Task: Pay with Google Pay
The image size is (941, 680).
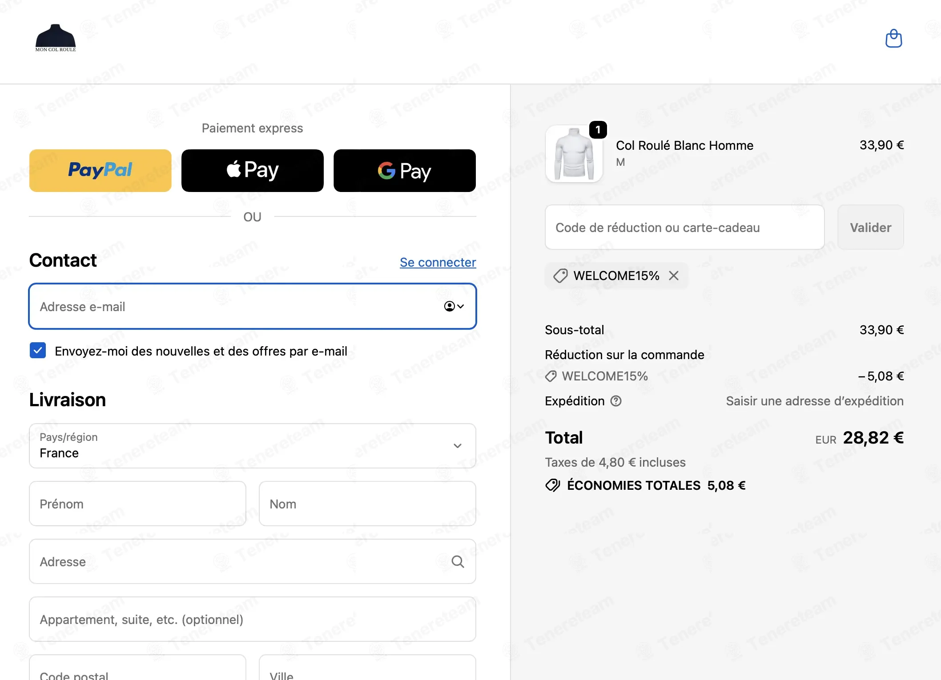Action: click(x=405, y=171)
